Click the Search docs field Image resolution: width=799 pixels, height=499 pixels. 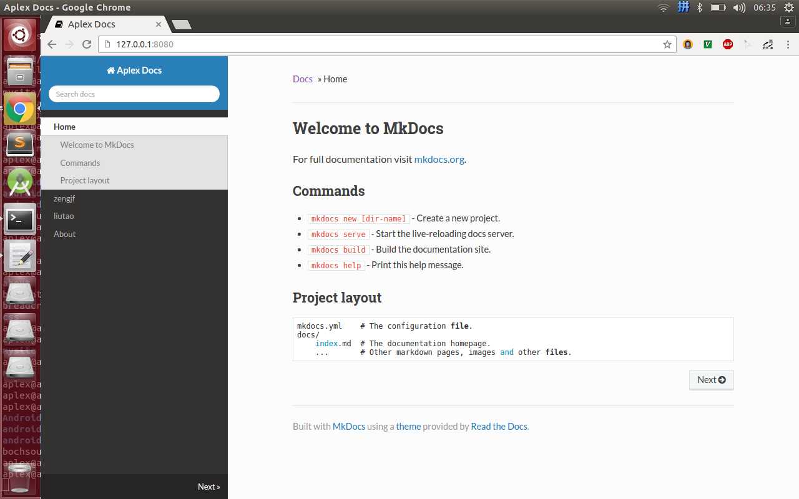coord(134,94)
